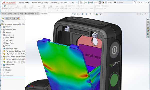Click the Rebuild traffic light icon
The width and height of the screenshot is (150, 90).
[103, 2]
